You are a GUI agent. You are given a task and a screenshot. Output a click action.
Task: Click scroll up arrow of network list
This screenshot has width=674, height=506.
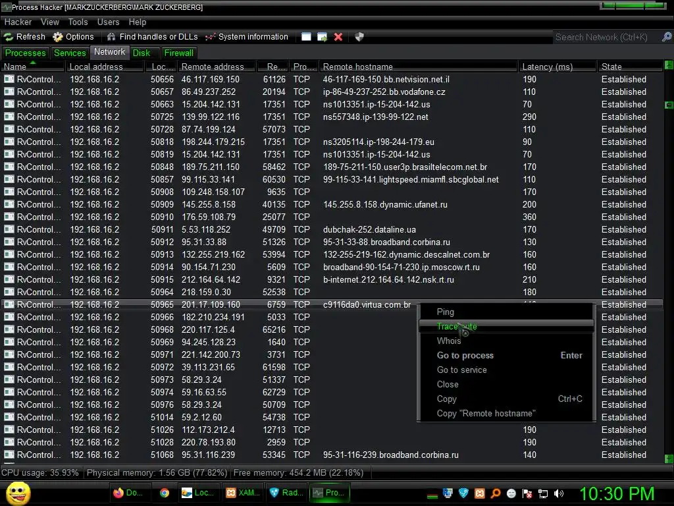[x=669, y=65]
